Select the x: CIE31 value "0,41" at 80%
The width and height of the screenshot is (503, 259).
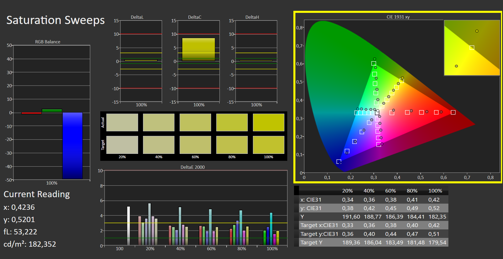point(412,200)
